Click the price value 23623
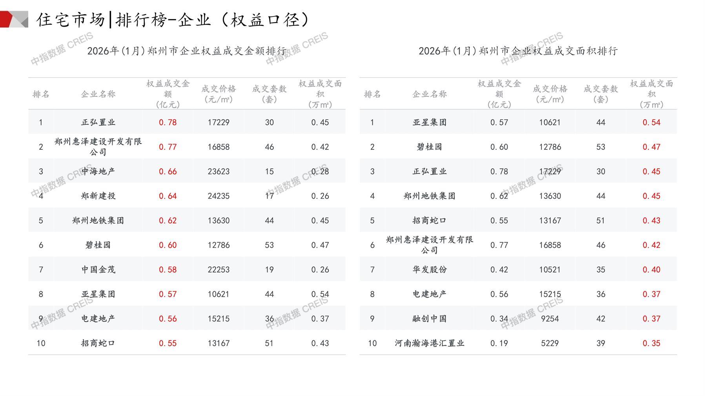The width and height of the screenshot is (705, 396). point(219,171)
